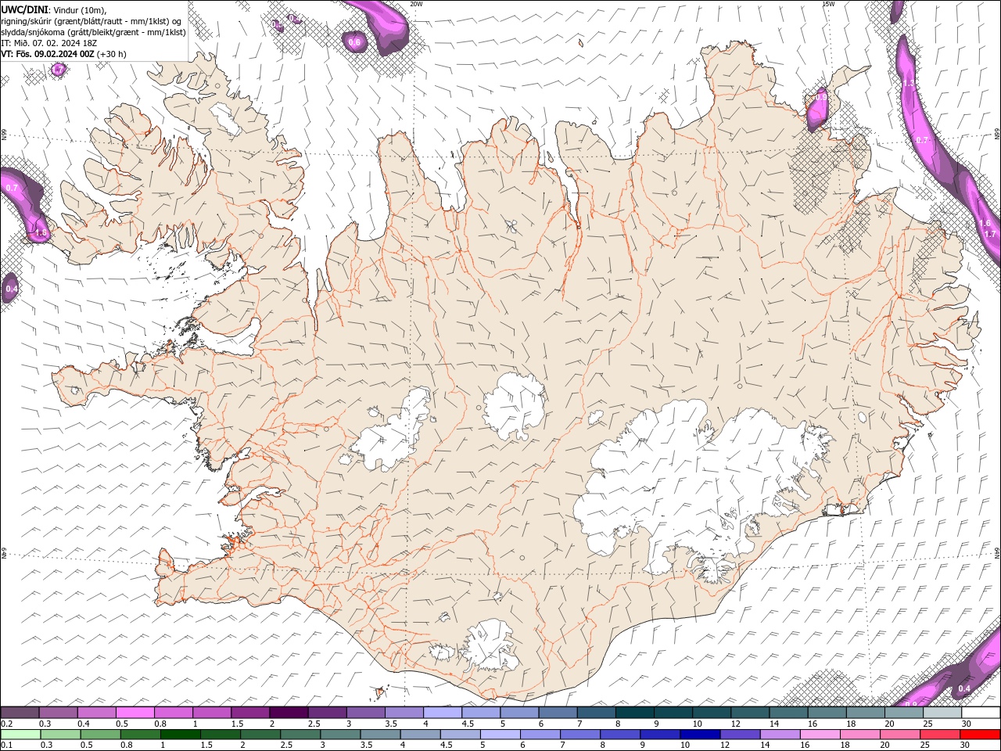The image size is (1001, 751).
Task: Click the 'Vindur (10m)' label
Action: pyautogui.click(x=79, y=9)
